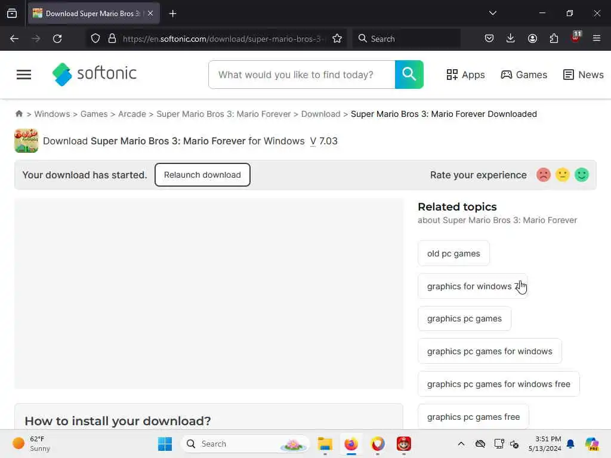Open the Mario game taskbar icon
Viewport: 611px width, 458px height.
click(x=404, y=444)
